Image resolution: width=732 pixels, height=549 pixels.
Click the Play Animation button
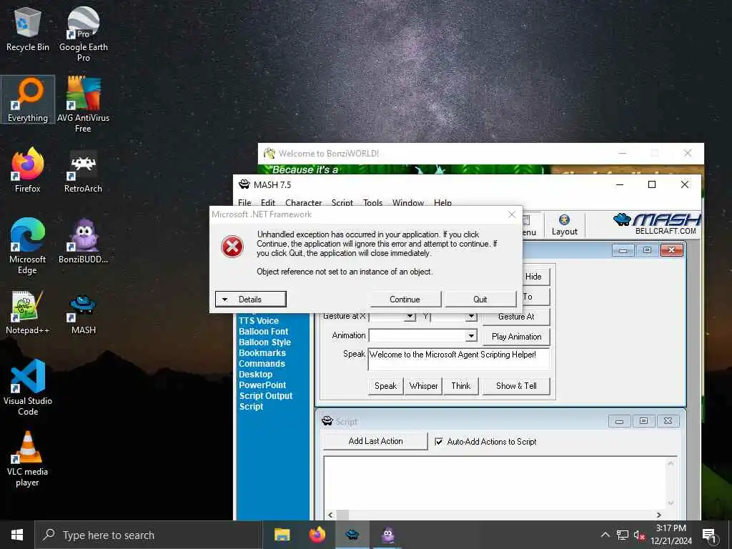516,337
